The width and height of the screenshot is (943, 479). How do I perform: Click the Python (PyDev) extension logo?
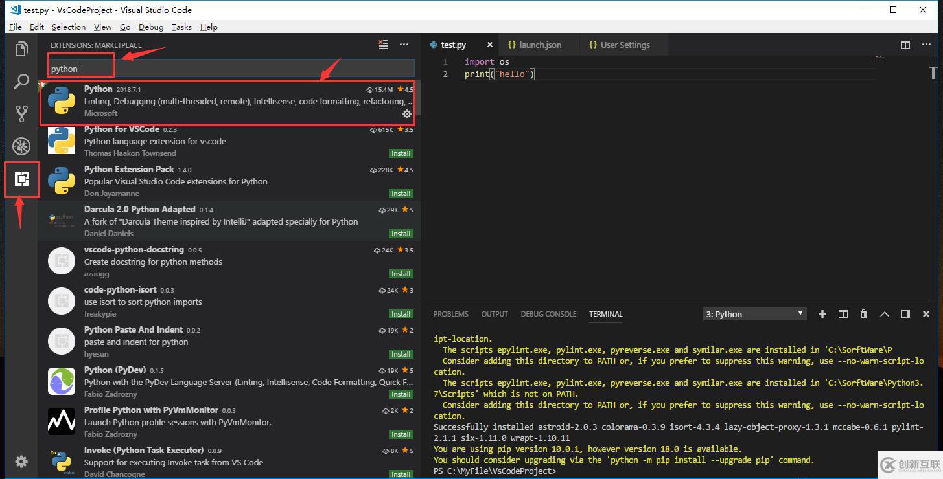click(x=62, y=381)
